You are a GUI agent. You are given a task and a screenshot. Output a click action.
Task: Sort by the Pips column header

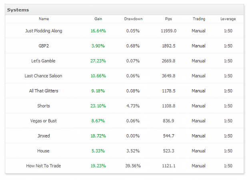(168, 19)
